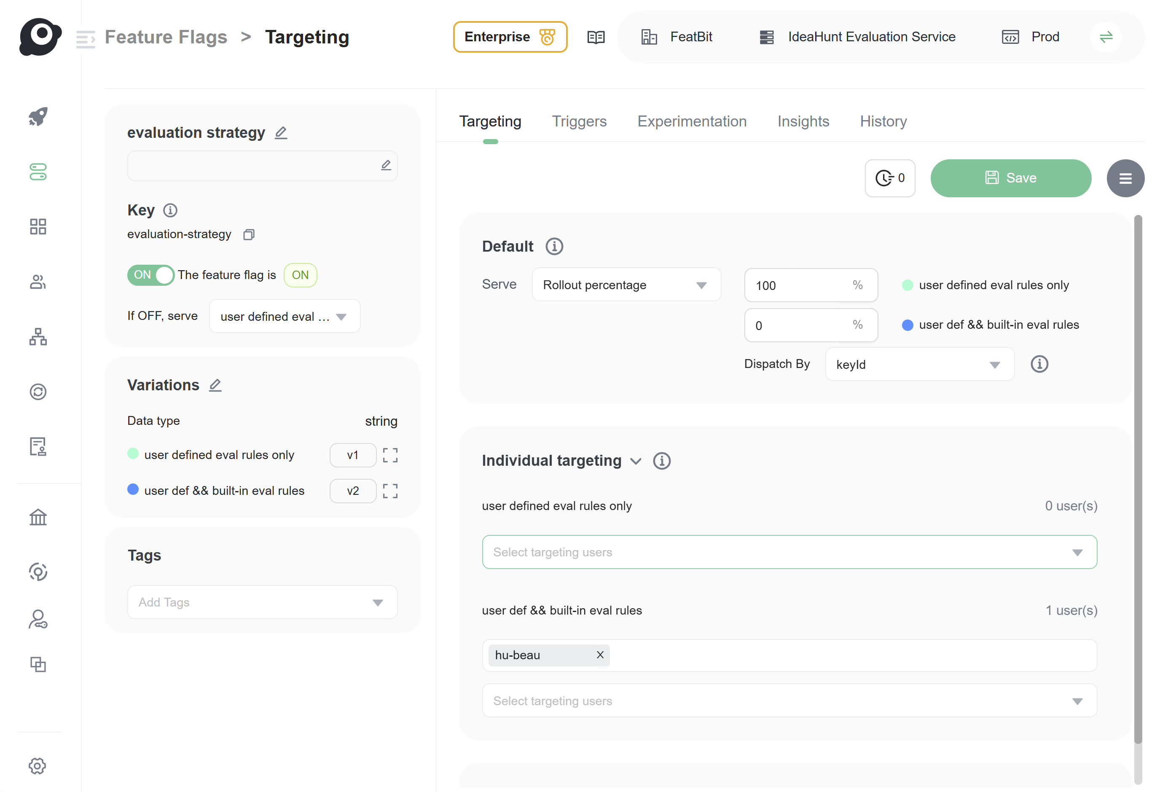Copy the evaluation-strategy key with copy icon

(249, 235)
